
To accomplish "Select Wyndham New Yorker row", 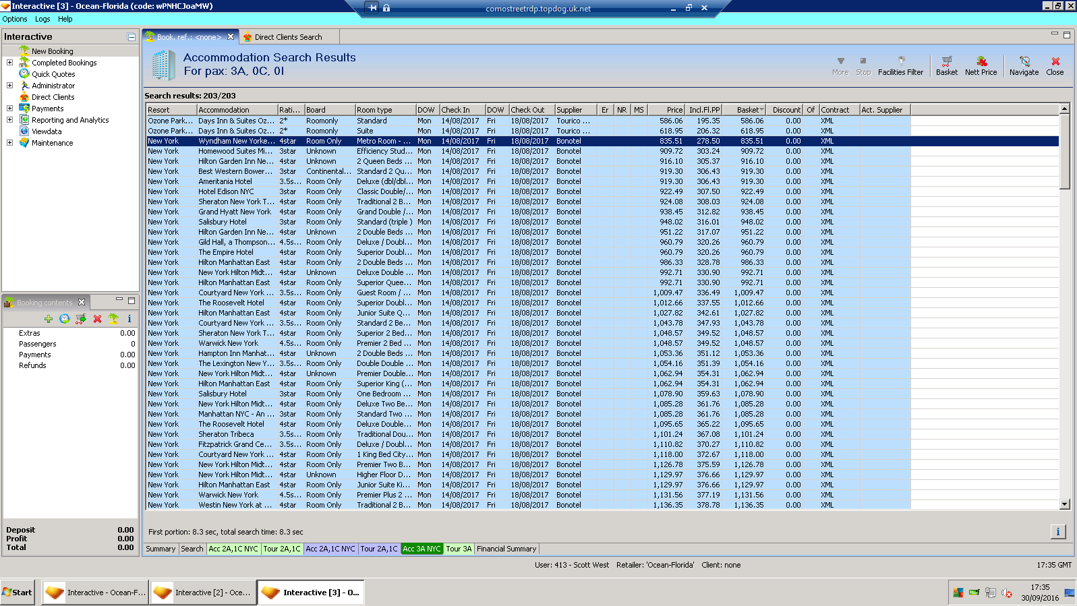I will pyautogui.click(x=602, y=141).
